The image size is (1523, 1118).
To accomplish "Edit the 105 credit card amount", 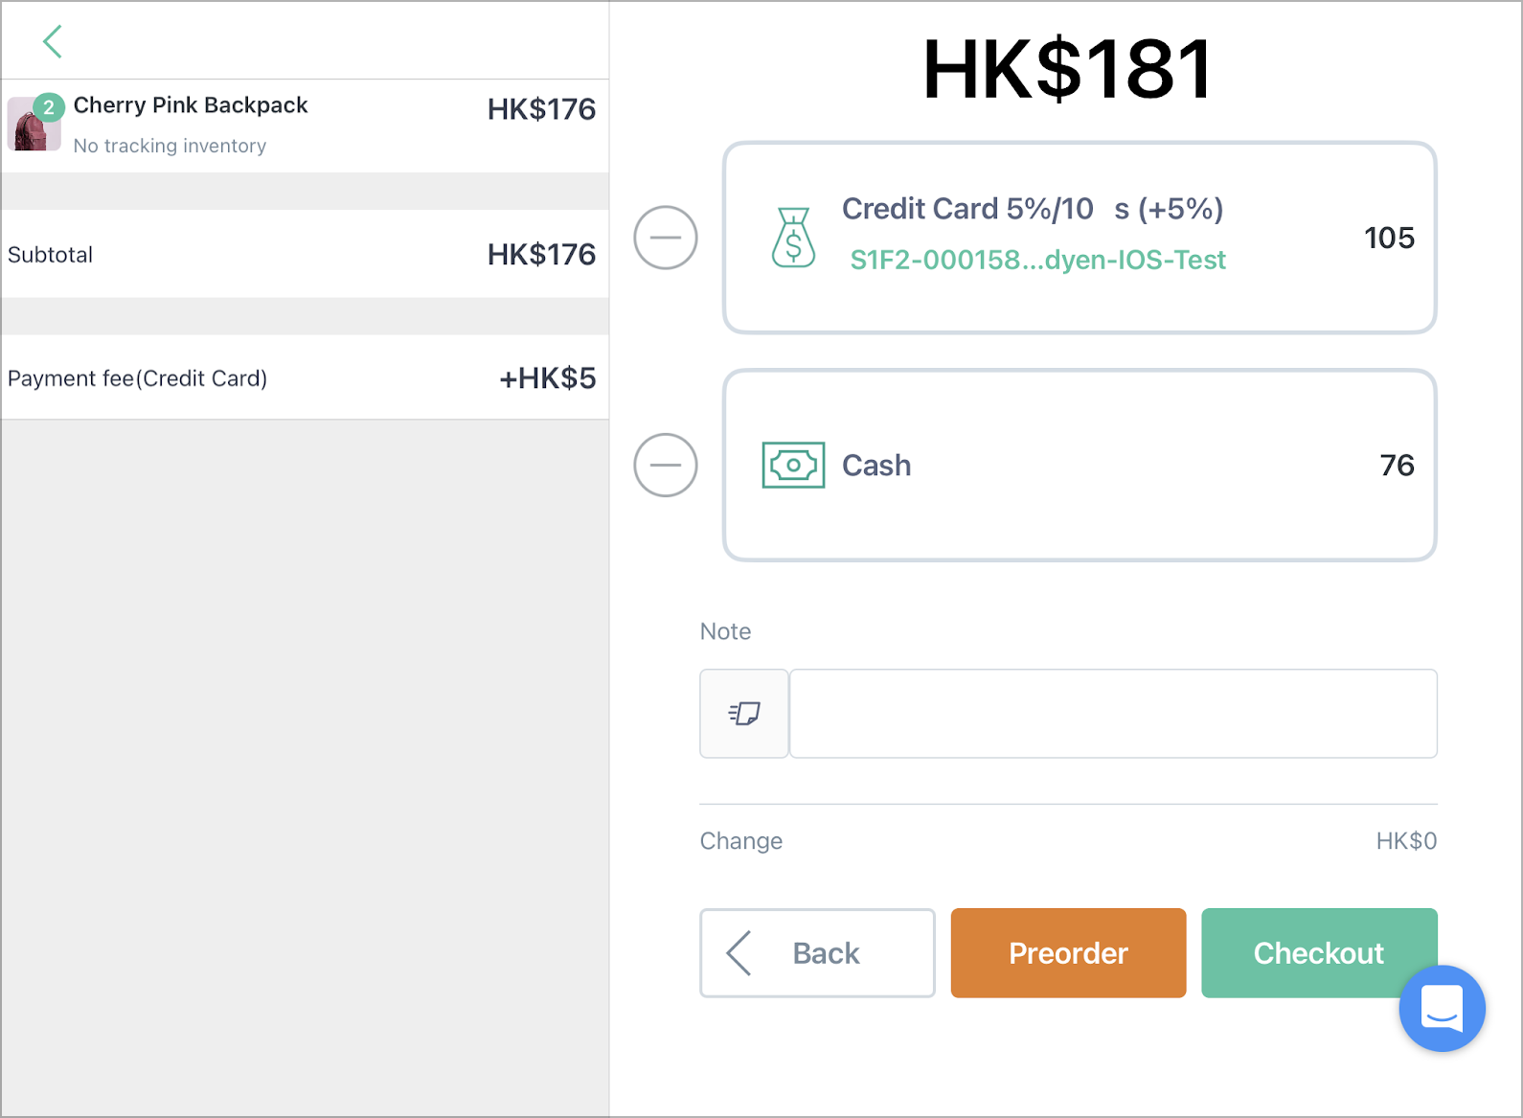I will 1389,238.
